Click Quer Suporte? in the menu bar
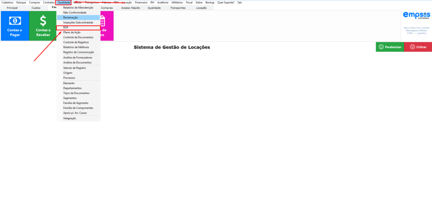The width and height of the screenshot is (432, 197). coord(226,3)
